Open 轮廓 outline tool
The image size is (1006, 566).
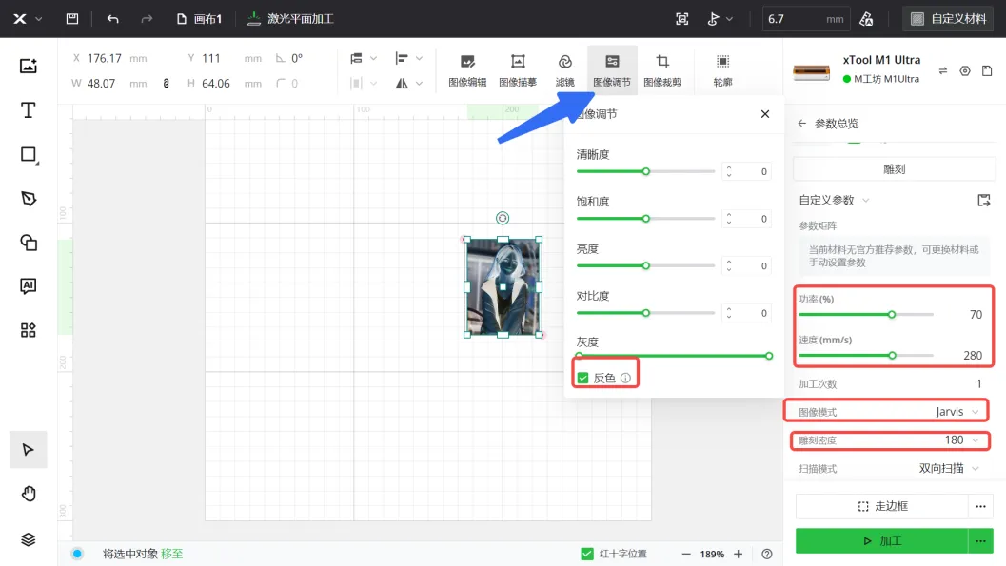point(722,70)
